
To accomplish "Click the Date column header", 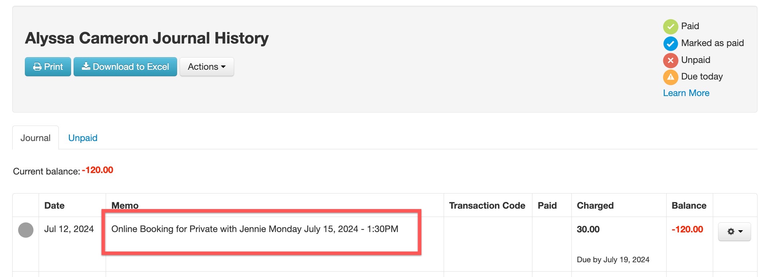I will (x=54, y=205).
